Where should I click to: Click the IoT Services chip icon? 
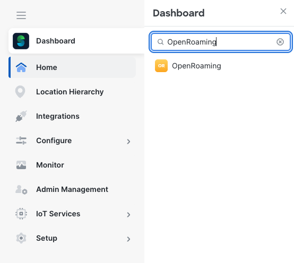[21, 214]
